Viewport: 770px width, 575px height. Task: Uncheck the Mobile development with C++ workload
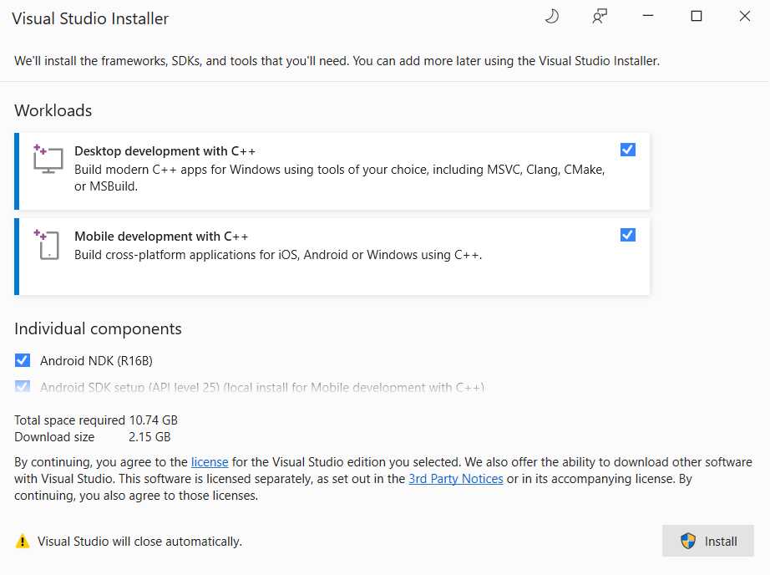pyautogui.click(x=627, y=235)
